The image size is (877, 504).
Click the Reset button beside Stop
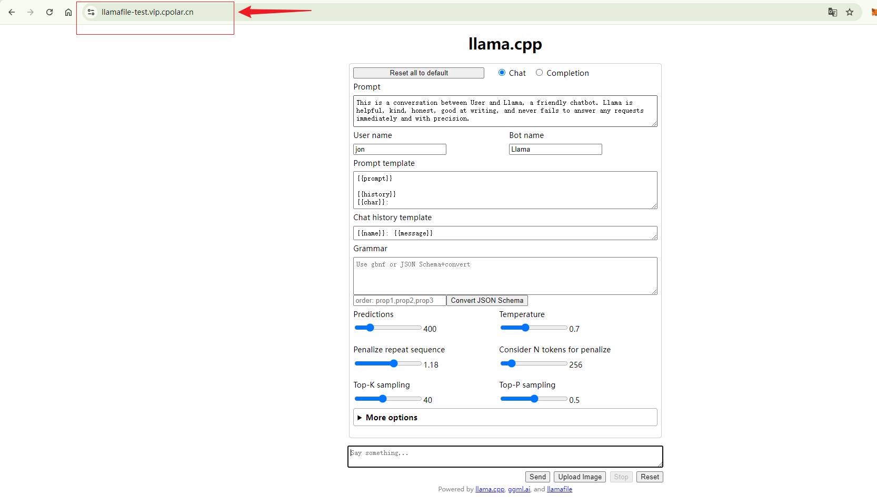coord(650,477)
